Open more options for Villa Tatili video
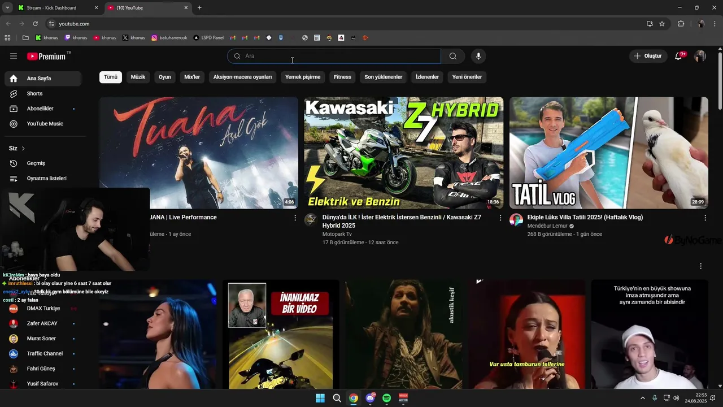Viewport: 723px width, 407px height. [705, 218]
